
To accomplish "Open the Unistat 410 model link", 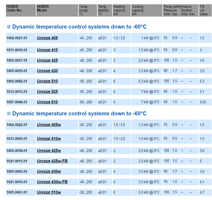I will point(47,50).
